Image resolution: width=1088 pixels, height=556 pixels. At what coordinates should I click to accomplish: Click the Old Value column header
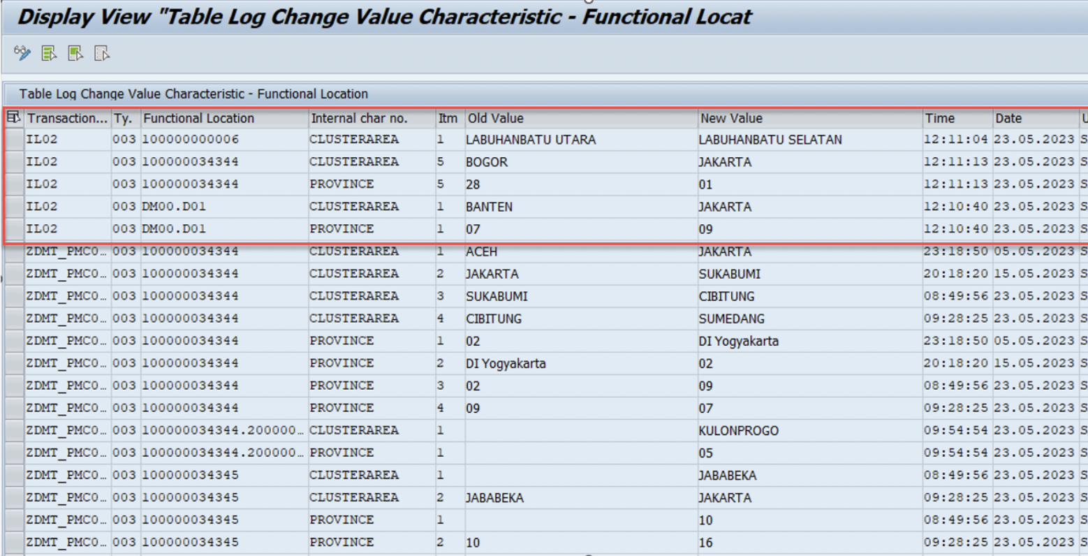coord(495,118)
